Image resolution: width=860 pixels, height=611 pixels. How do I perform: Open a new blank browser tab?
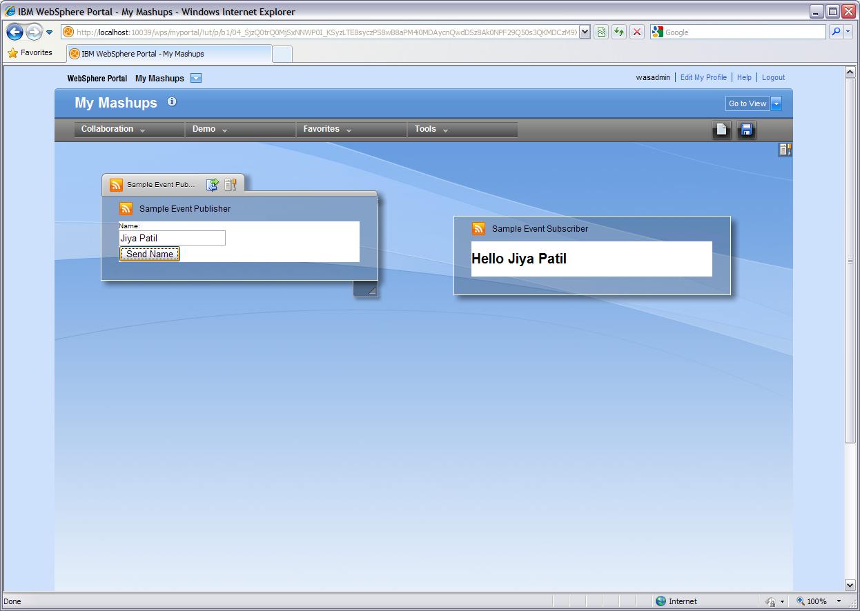click(x=282, y=54)
